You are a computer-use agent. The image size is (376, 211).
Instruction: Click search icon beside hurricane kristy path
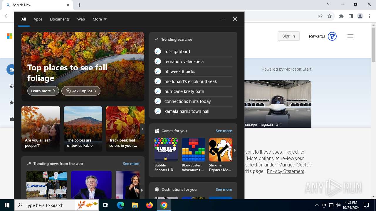click(x=158, y=91)
